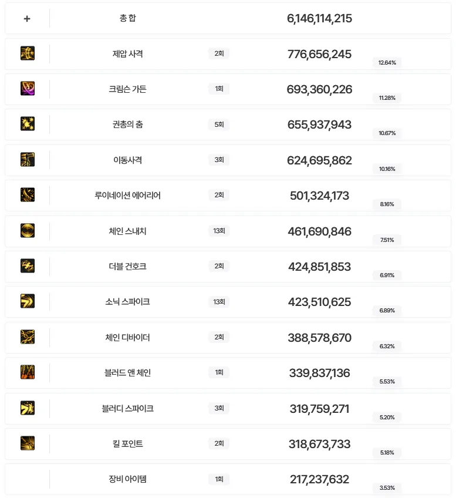This screenshot has height=498, width=456.
Task: Click the 블러드 앤 체인 skill icon
Action: [x=27, y=372]
